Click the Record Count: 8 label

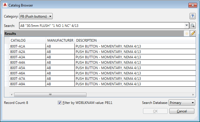[16, 103]
